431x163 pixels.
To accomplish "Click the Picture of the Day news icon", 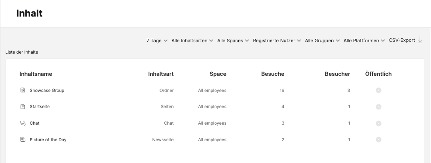I will (23, 139).
